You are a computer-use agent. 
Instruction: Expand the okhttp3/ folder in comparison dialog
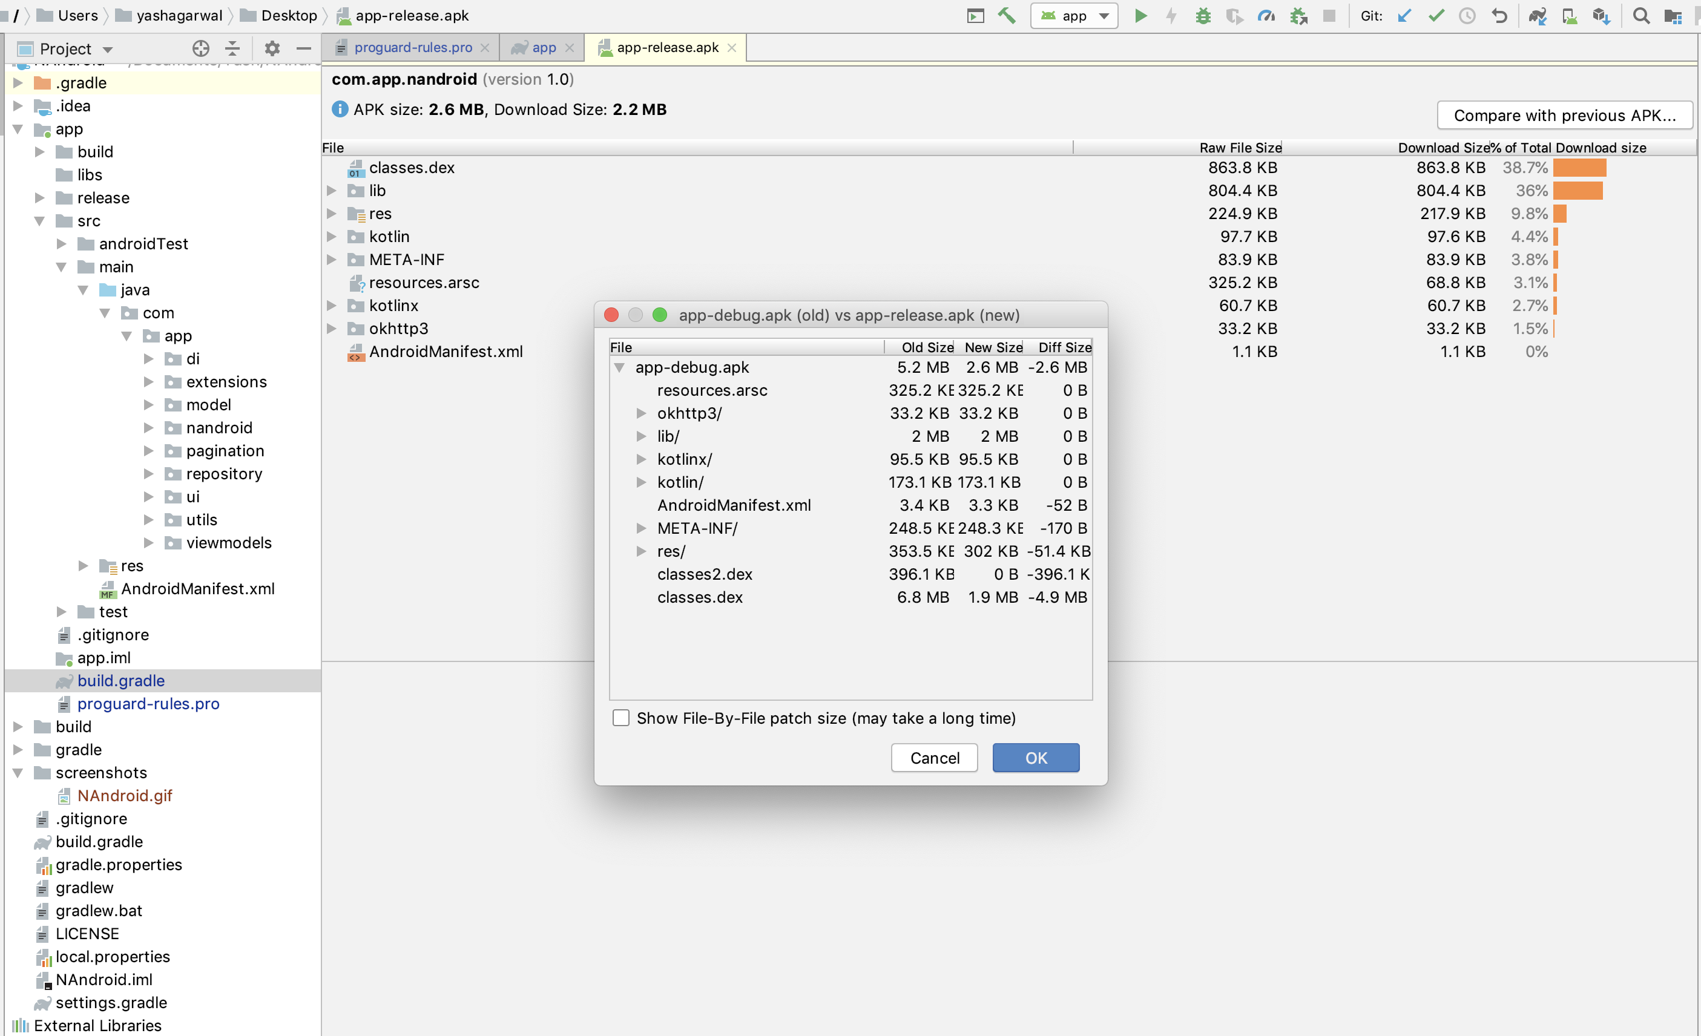pos(641,413)
